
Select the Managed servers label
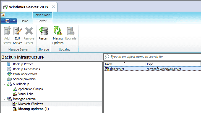coord(24,99)
